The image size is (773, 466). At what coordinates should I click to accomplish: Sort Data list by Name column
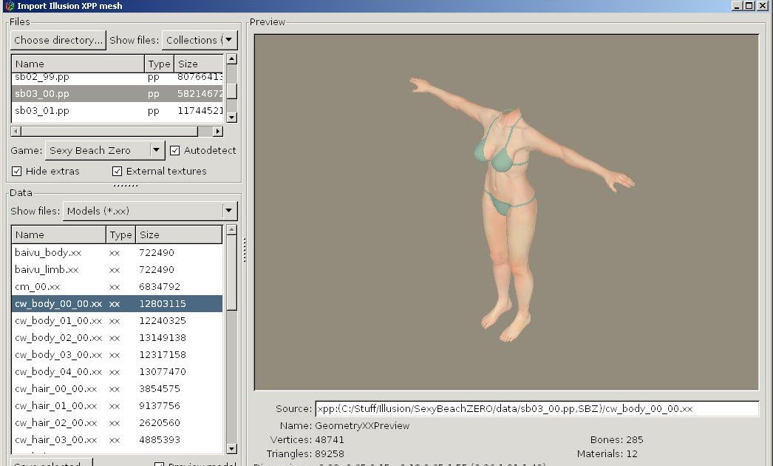[58, 234]
